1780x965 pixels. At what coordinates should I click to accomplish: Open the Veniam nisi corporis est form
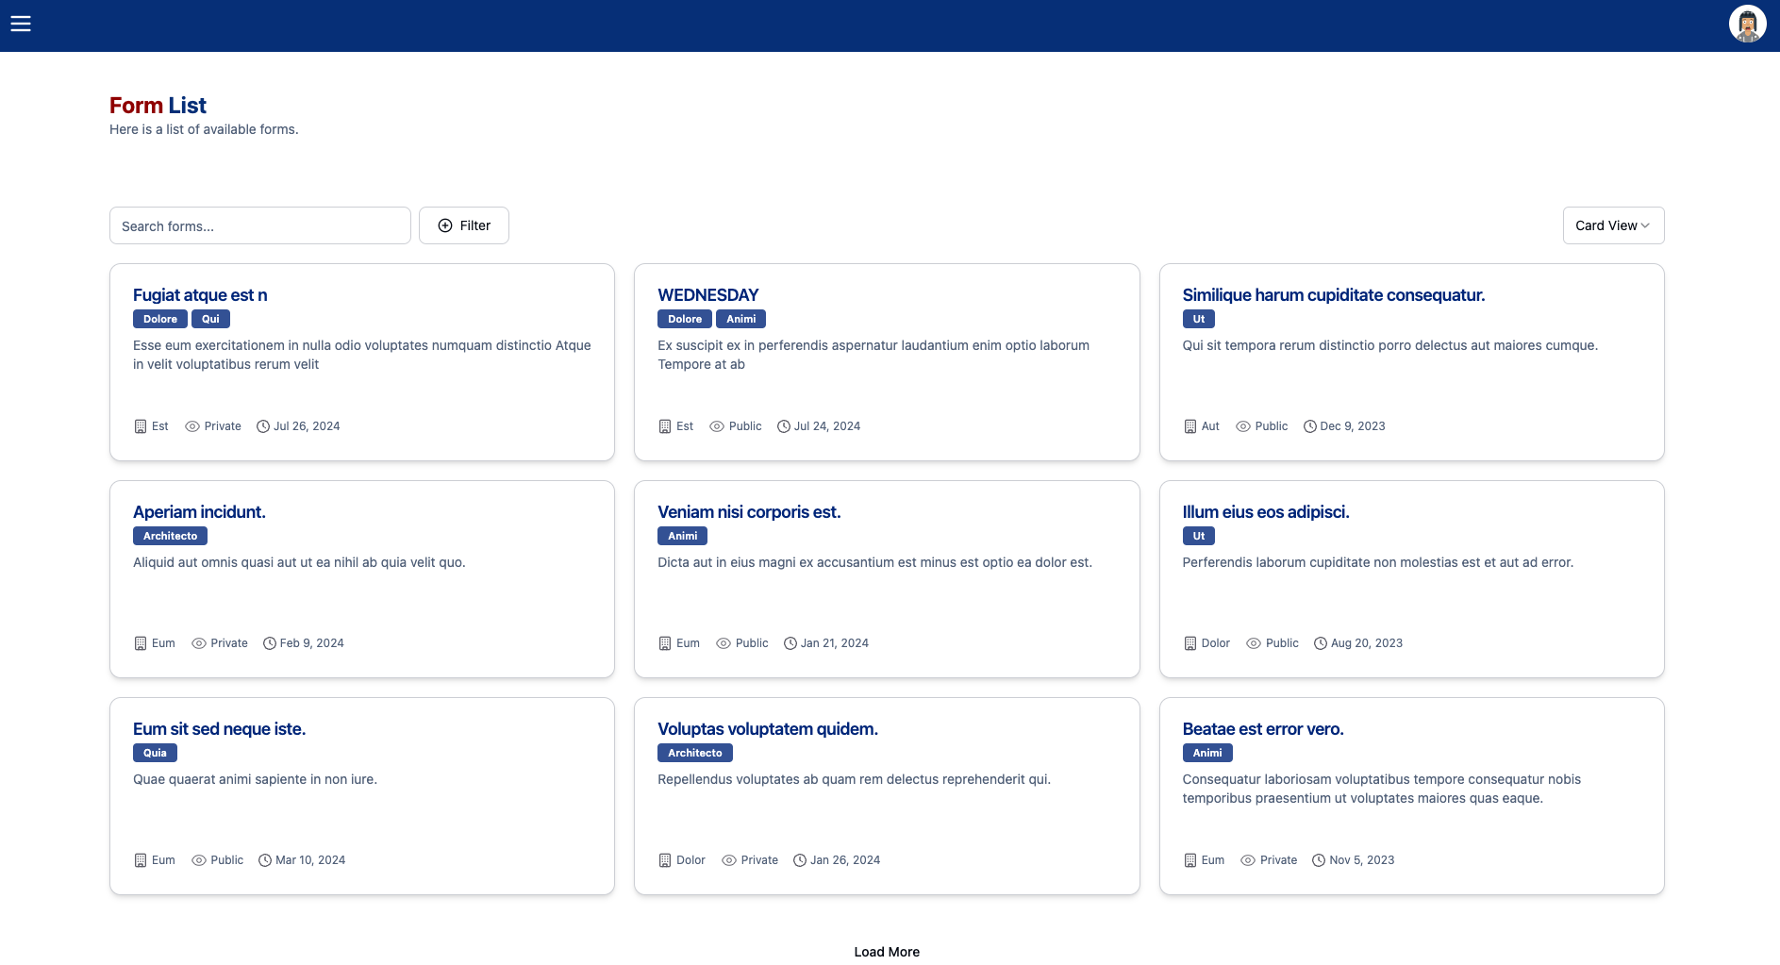point(748,512)
